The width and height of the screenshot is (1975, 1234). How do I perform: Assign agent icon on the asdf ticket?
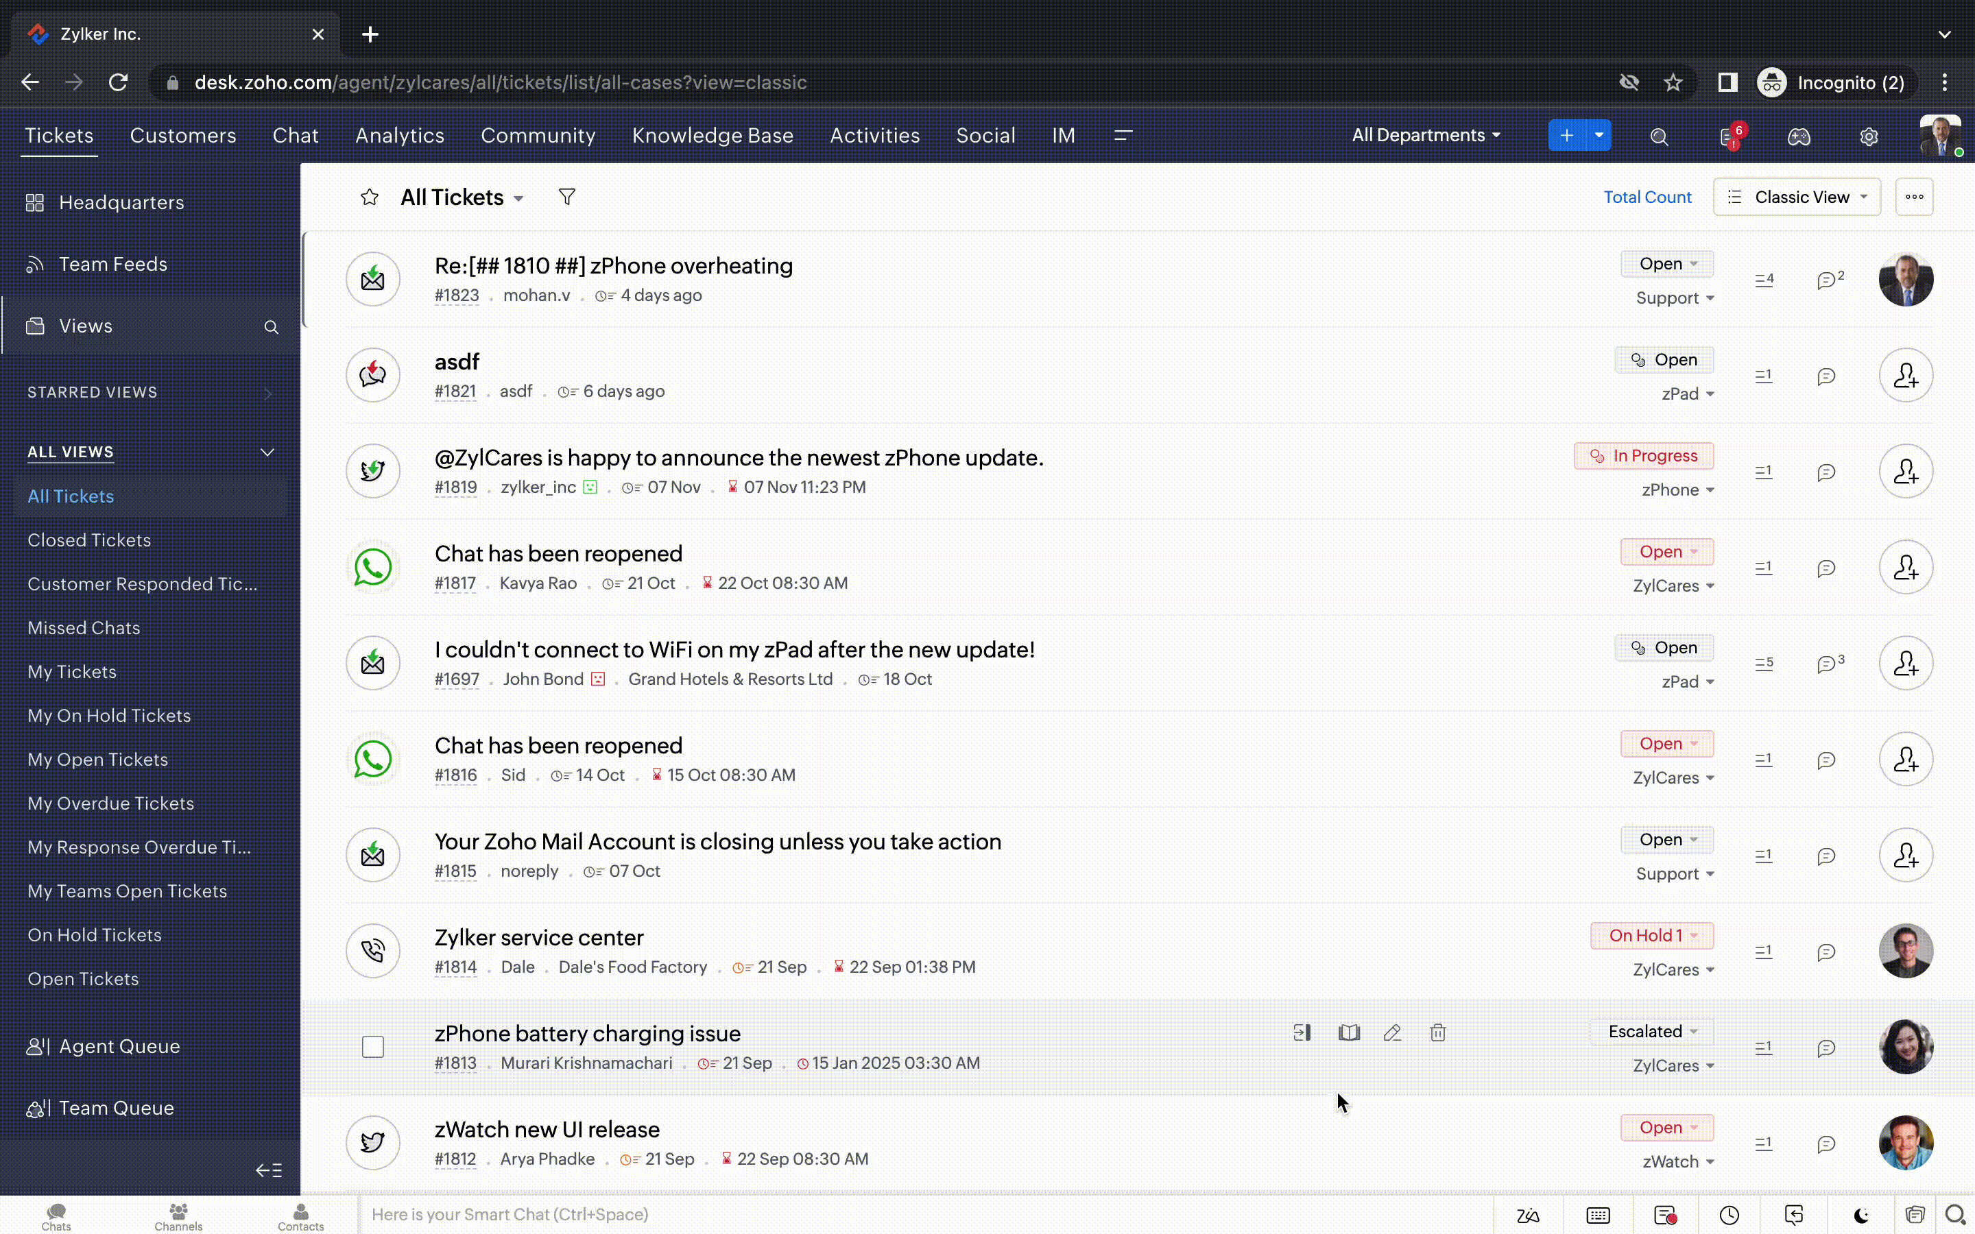(x=1905, y=376)
